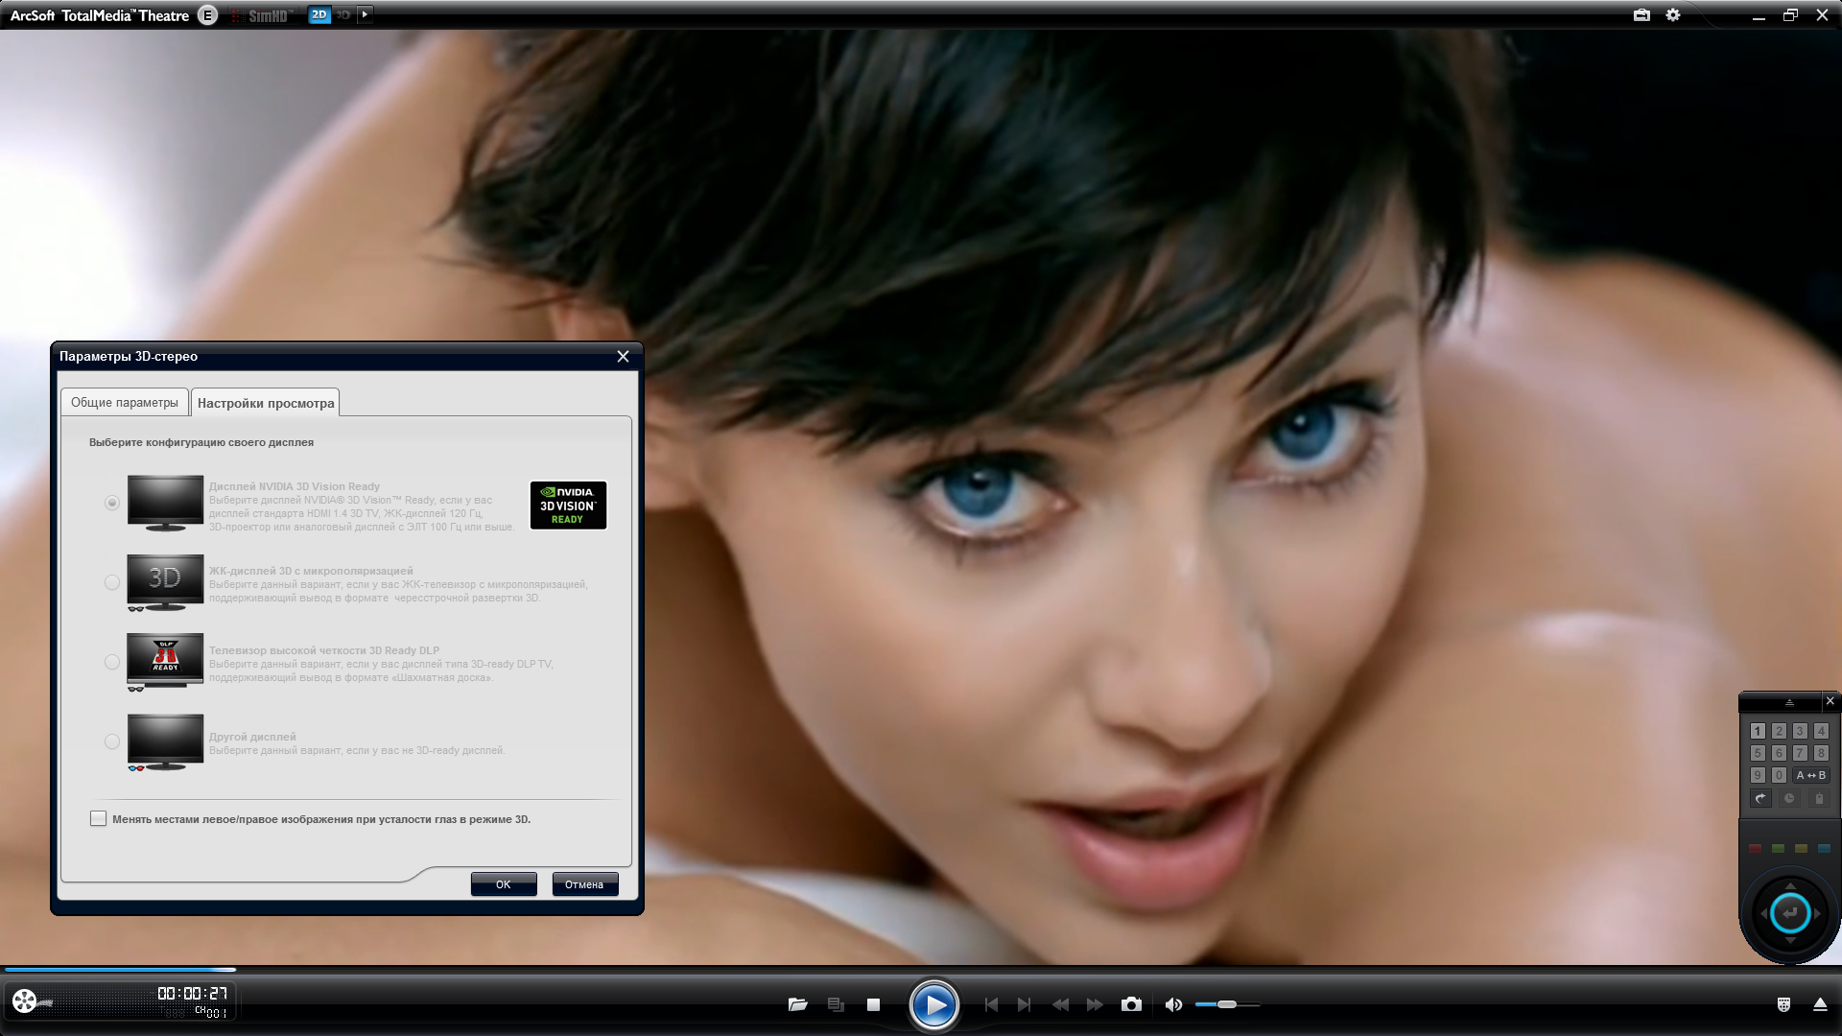Viewport: 1842px width, 1036px height.
Task: Choose the 3D Ready DLP TV option
Action: click(112, 662)
